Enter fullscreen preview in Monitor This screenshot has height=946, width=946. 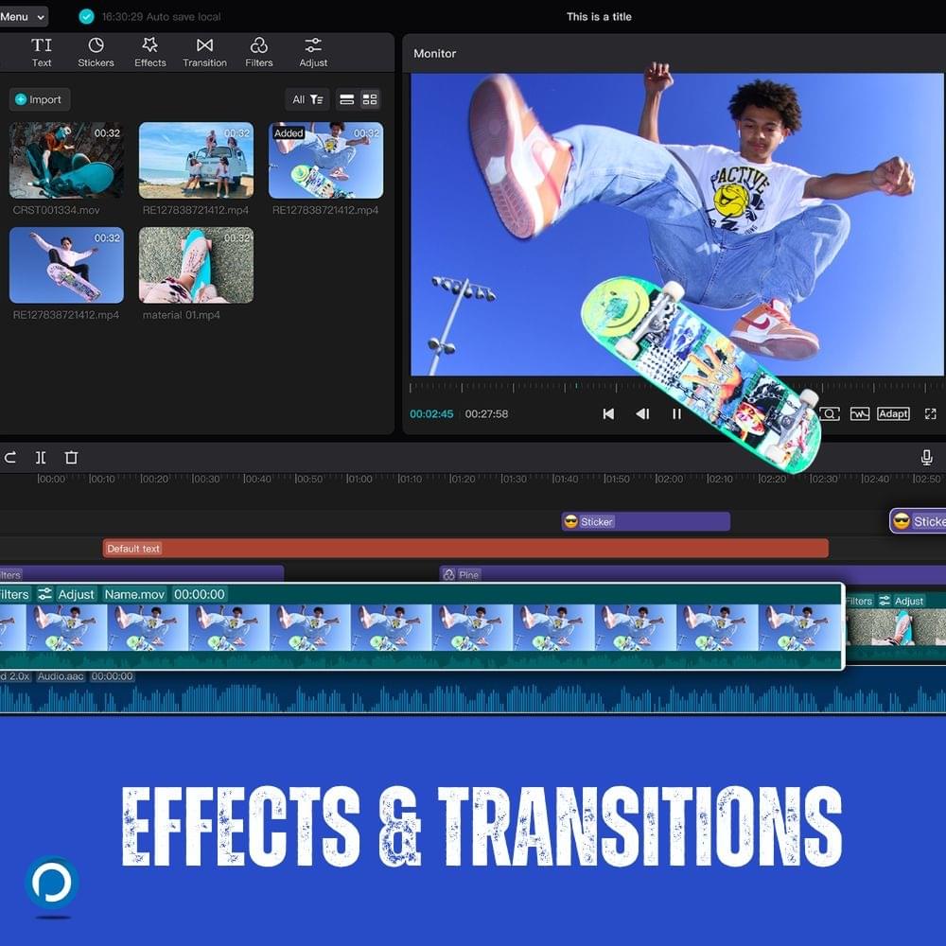coord(930,414)
